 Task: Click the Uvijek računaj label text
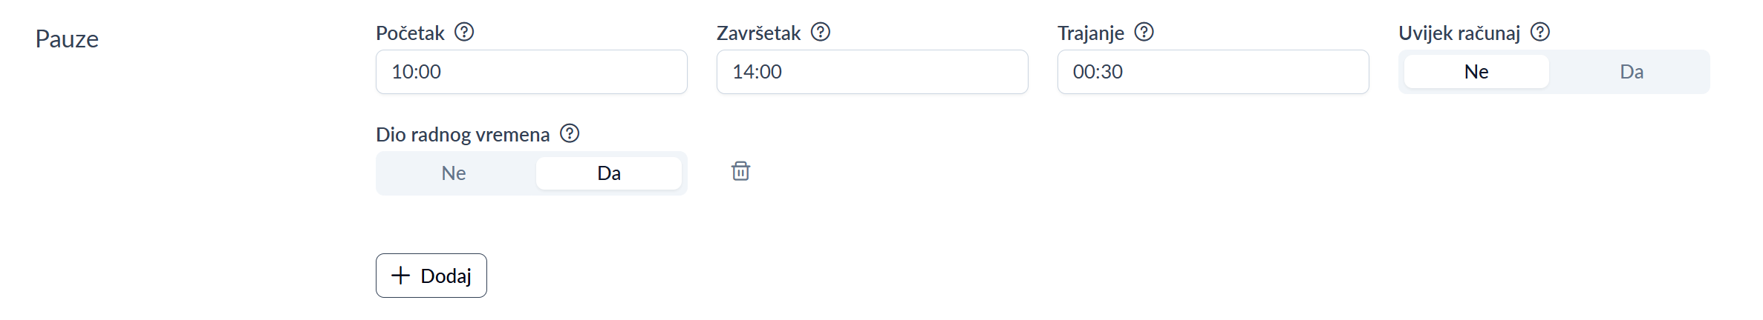(x=1459, y=33)
